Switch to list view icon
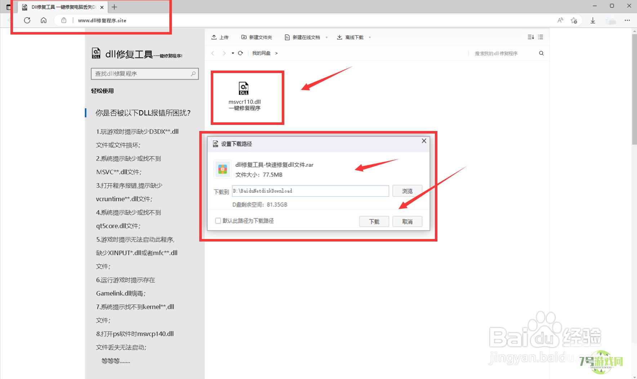 (540, 37)
